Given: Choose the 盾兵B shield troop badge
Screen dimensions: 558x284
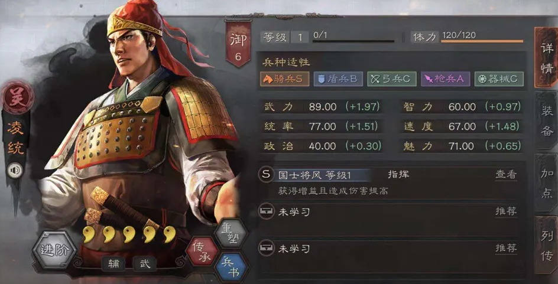Looking at the screenshot, I should [338, 79].
